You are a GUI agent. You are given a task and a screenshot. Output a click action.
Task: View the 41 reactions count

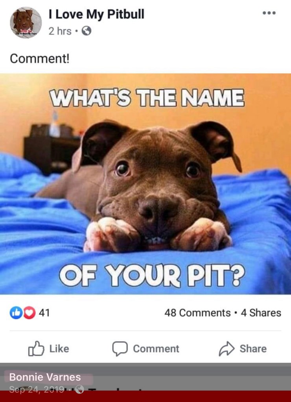(x=44, y=313)
